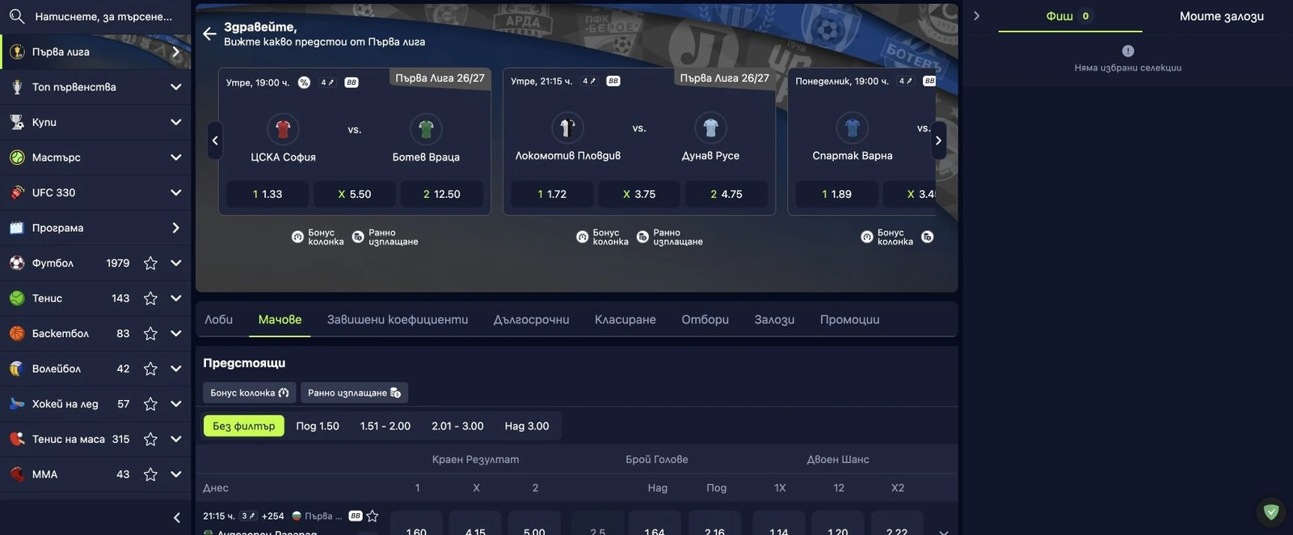
Task: Click the ЦСКА София red jersey icon
Action: [283, 129]
